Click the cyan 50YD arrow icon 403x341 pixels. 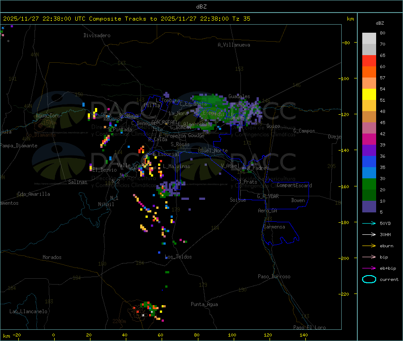coord(369,223)
